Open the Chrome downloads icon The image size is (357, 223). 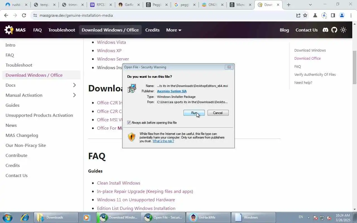click(324, 15)
